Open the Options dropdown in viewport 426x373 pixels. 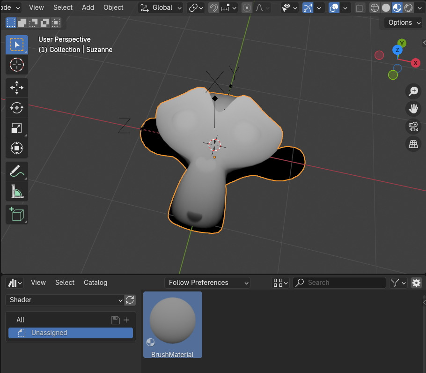pos(403,23)
